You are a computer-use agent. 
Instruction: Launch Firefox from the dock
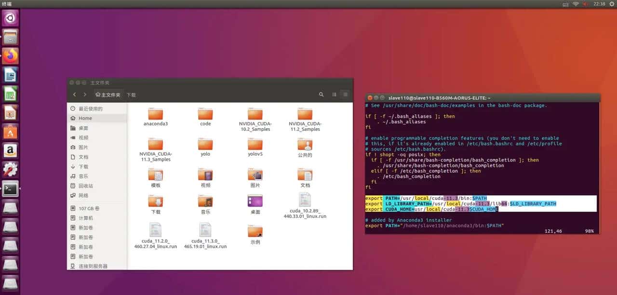click(x=11, y=56)
